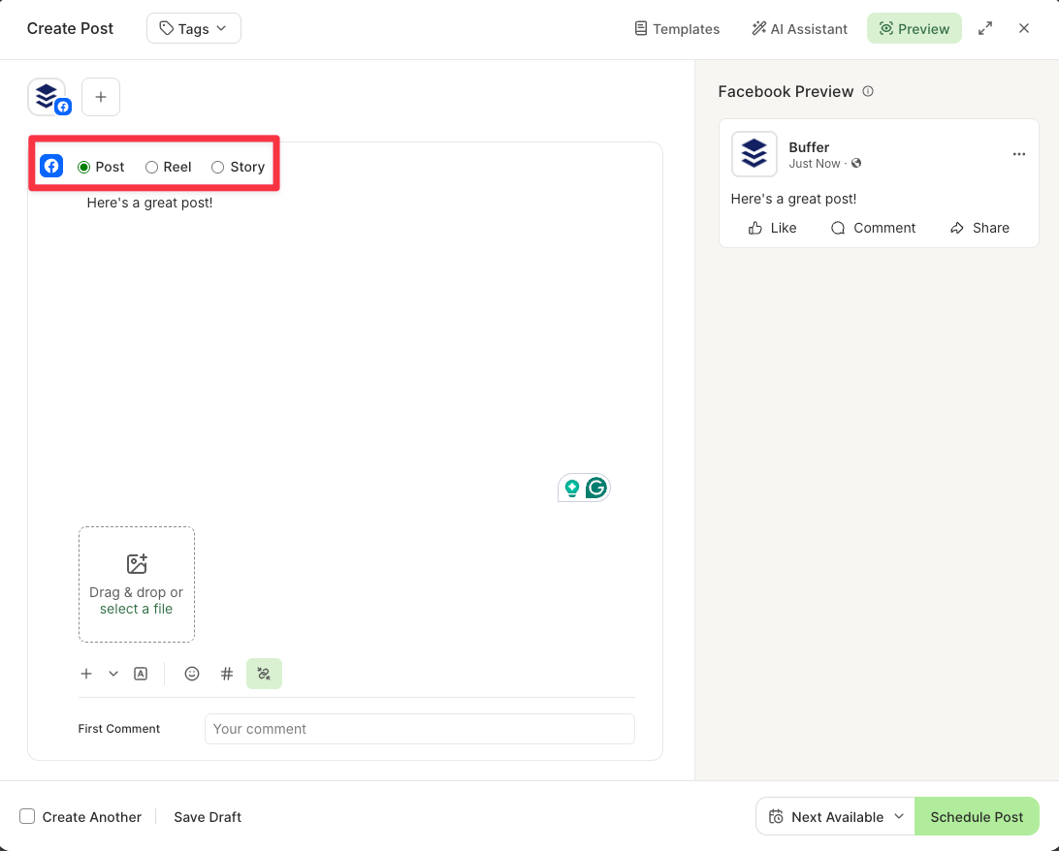The image size is (1059, 851).
Task: Click Save Draft
Action: click(x=208, y=816)
